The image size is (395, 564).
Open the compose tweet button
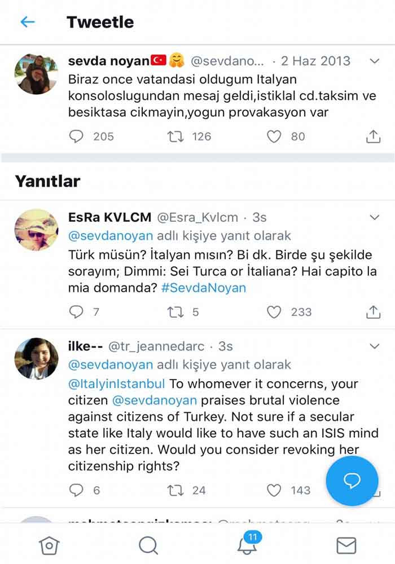pyautogui.click(x=352, y=481)
